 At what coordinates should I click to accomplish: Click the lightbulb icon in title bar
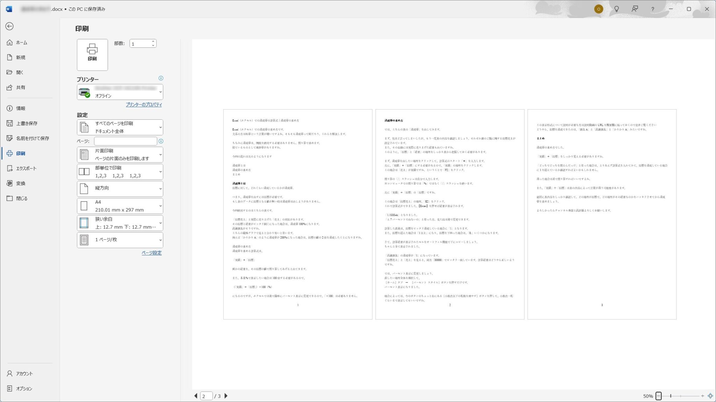617,9
